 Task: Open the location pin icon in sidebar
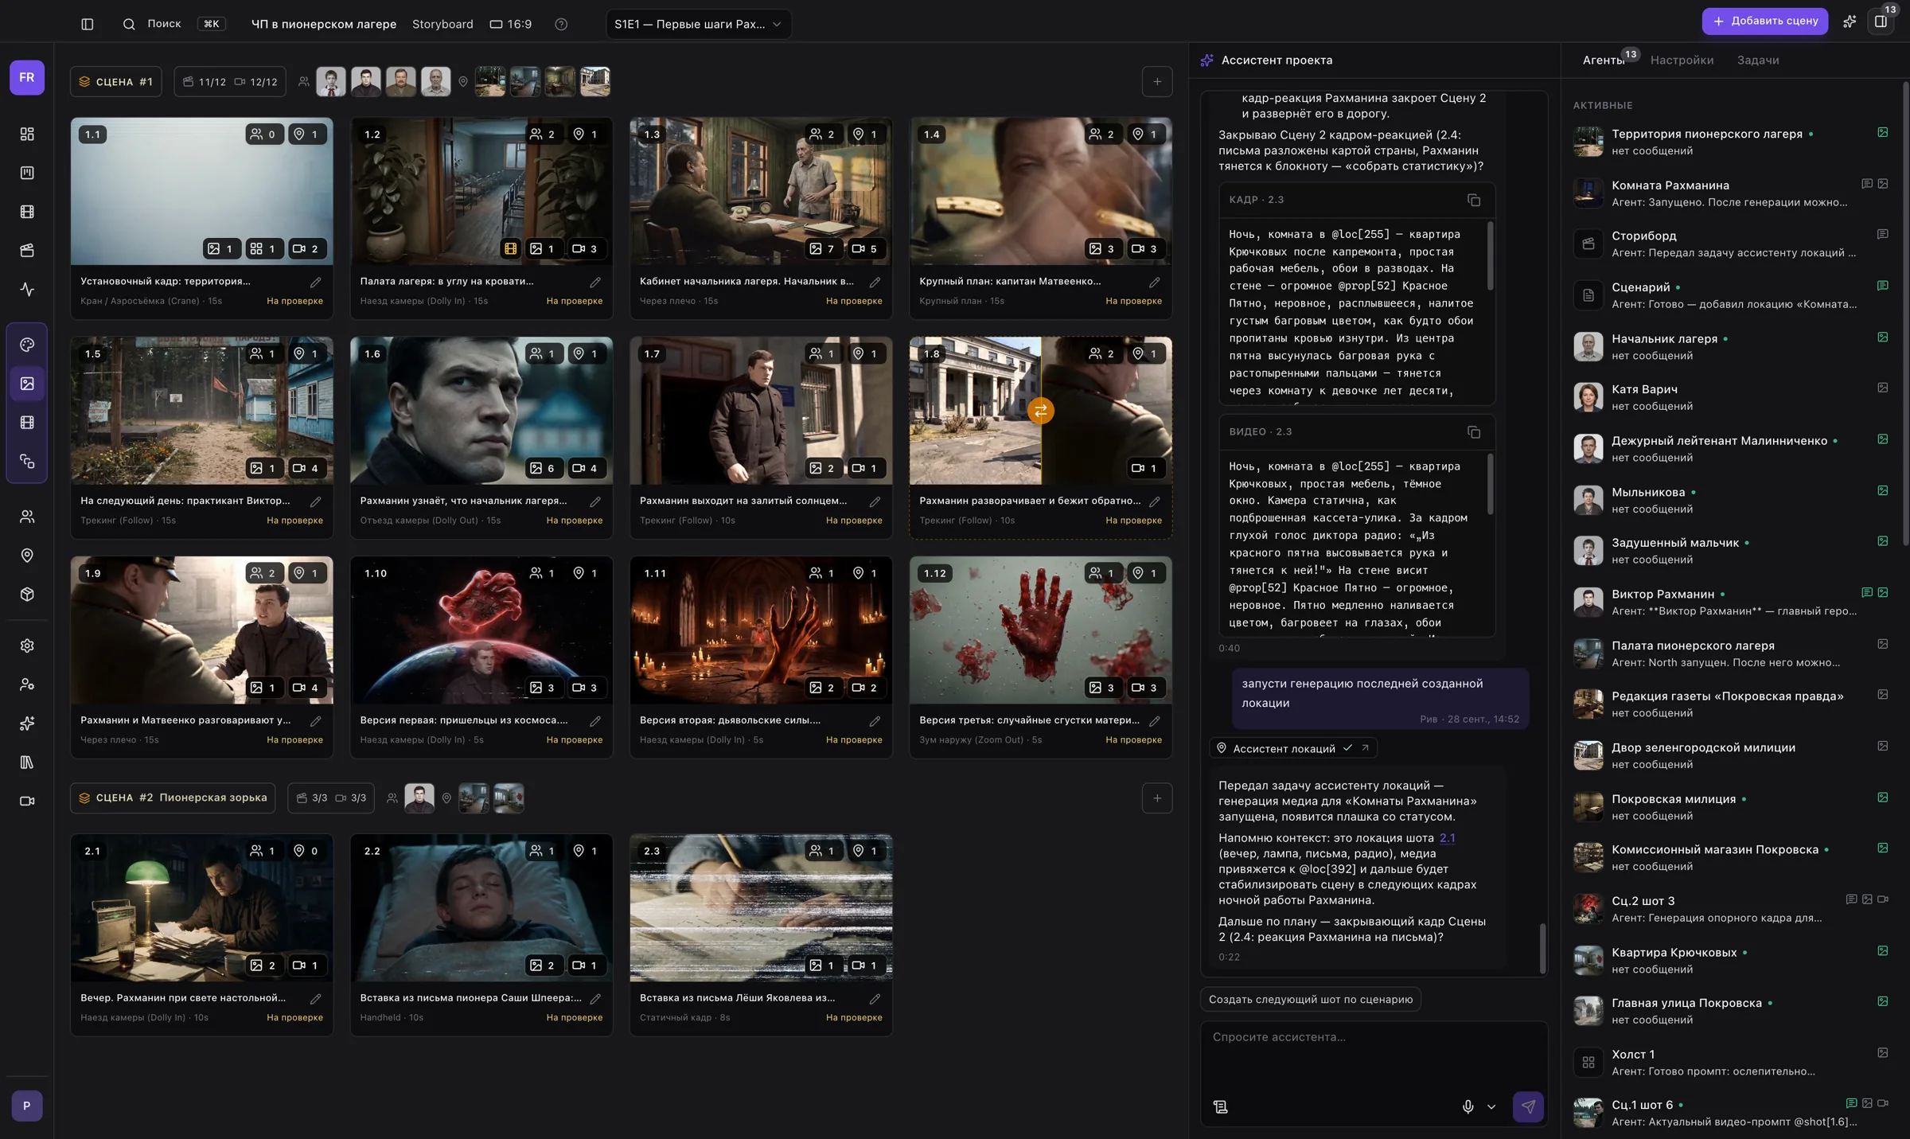[x=27, y=556]
